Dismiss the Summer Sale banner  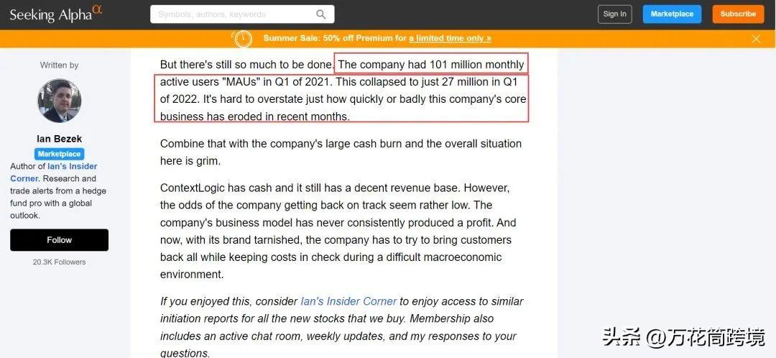click(x=756, y=39)
